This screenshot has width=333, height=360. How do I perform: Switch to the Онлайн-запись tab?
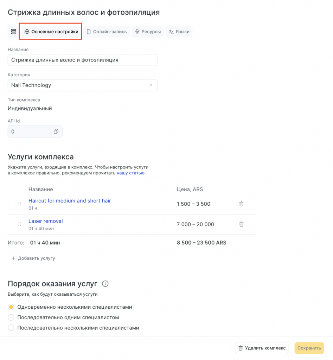point(107,32)
